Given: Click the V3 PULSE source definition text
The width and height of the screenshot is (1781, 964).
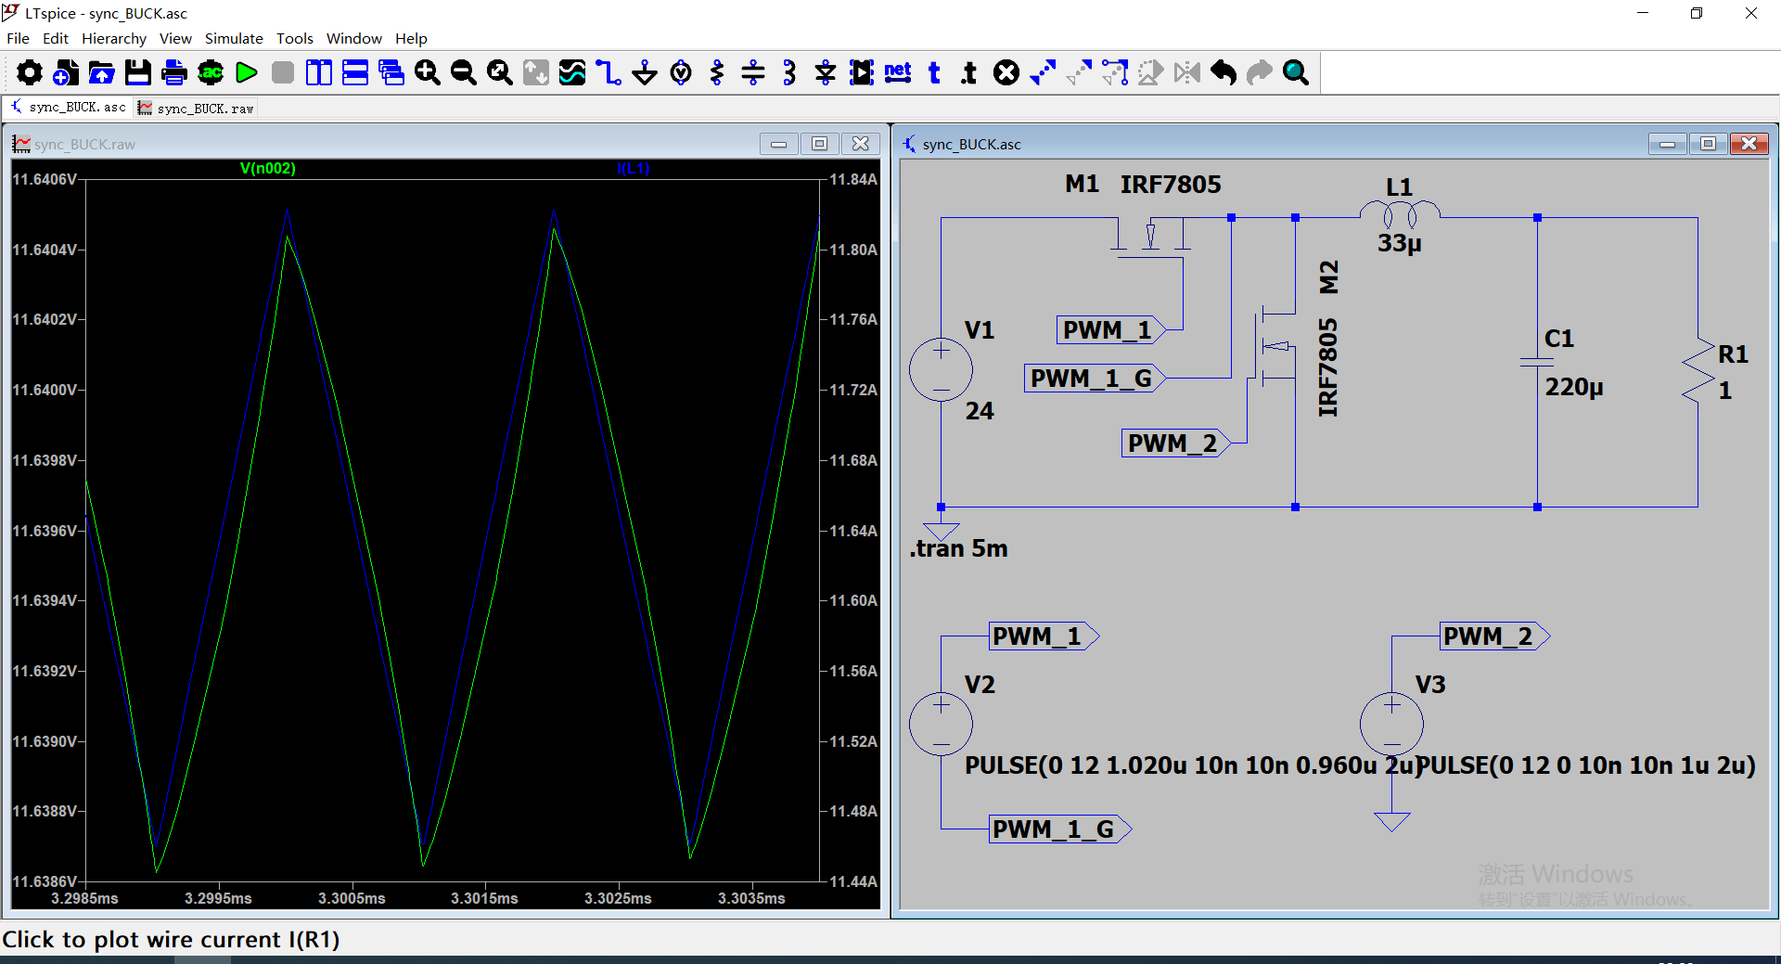Looking at the screenshot, I should pyautogui.click(x=1587, y=765).
